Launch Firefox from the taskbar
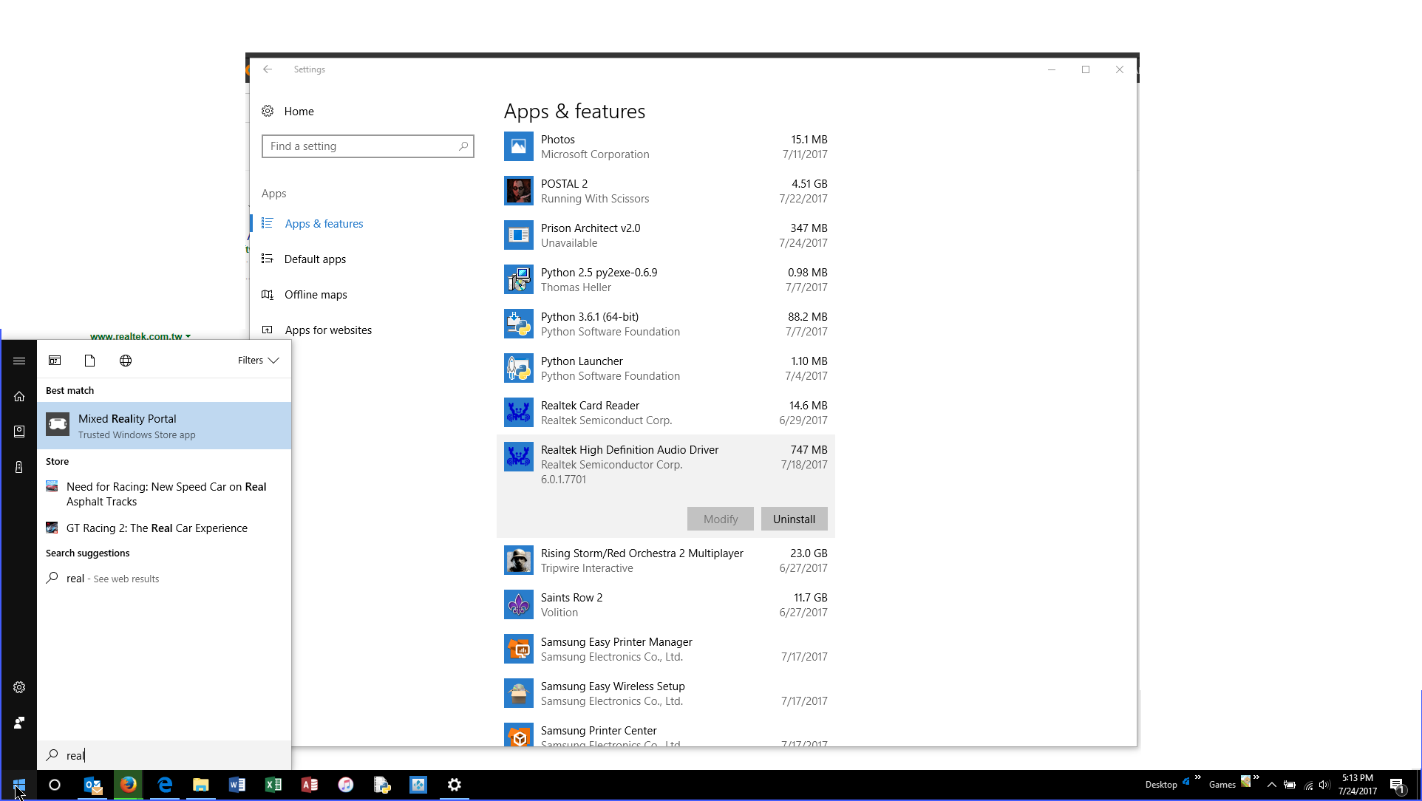The image size is (1422, 801). (x=129, y=785)
